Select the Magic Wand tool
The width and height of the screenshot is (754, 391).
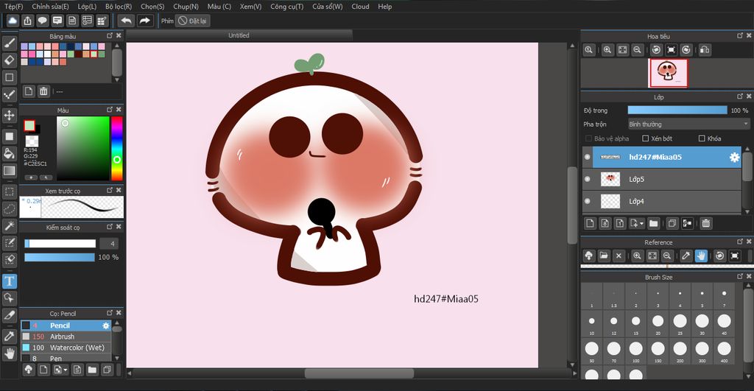coord(10,226)
